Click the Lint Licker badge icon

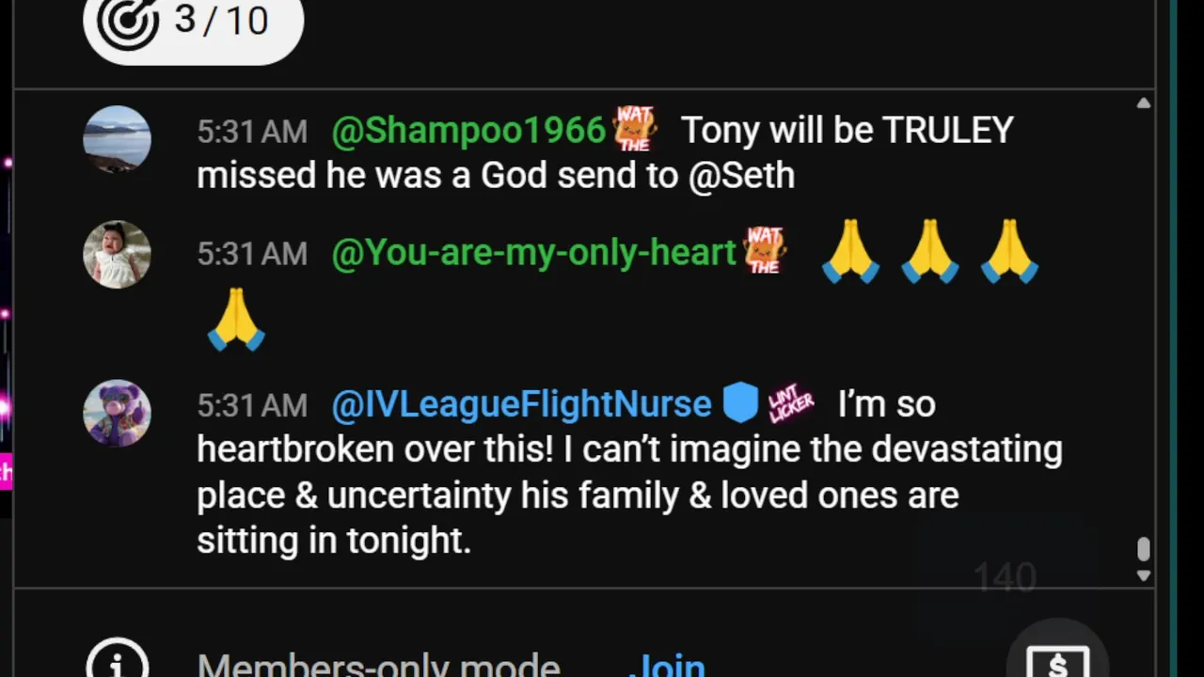(x=790, y=404)
